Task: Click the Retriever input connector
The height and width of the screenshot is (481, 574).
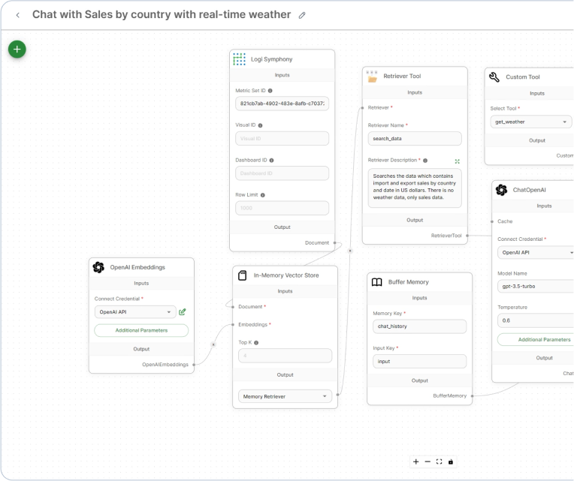Action: (x=362, y=108)
